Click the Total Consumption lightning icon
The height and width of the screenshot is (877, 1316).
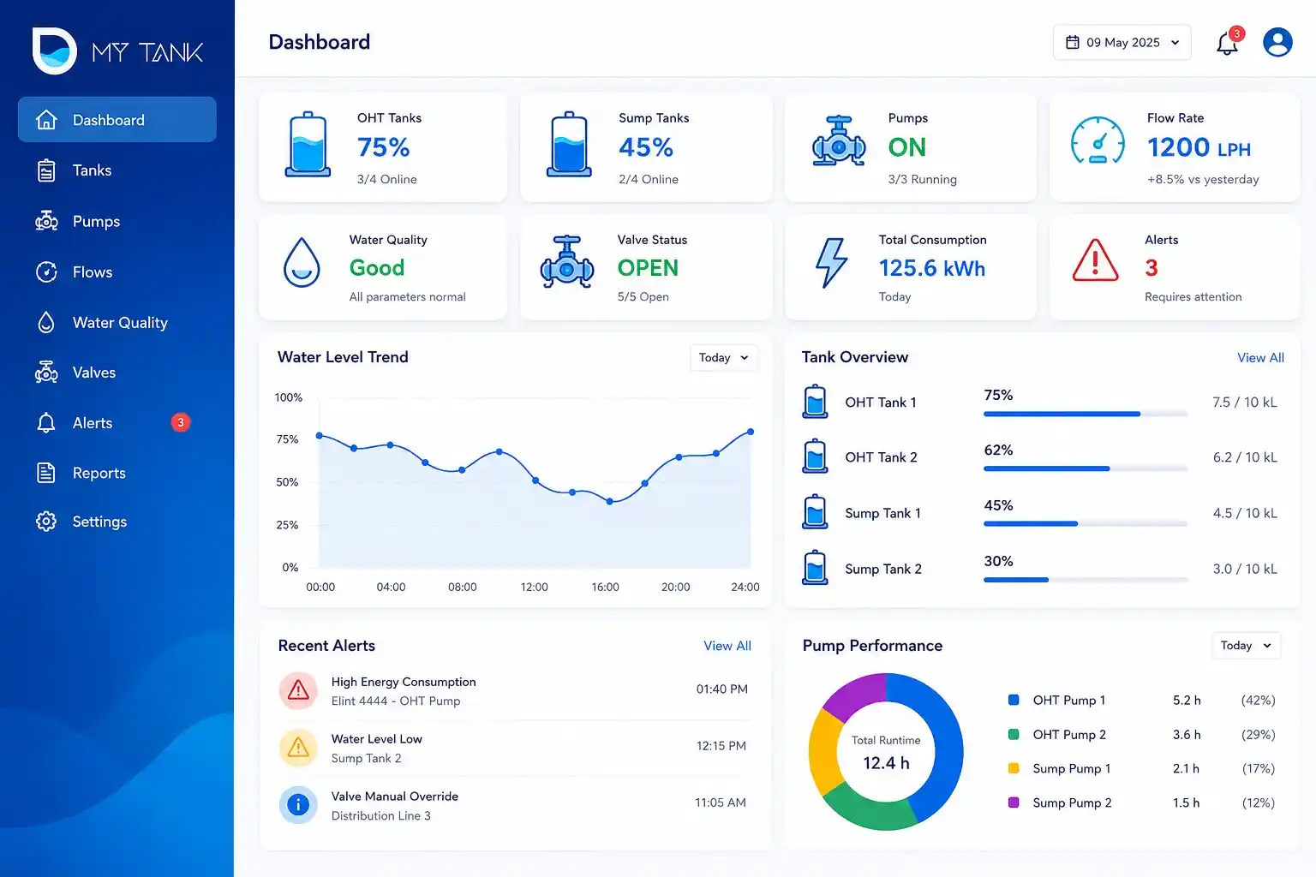click(x=831, y=262)
